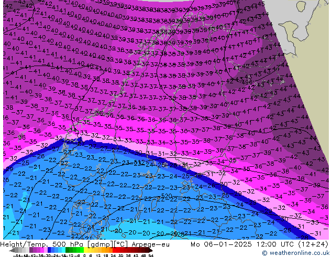Click the bright red swatch near 24
332x257 pixels.
(114, 250)
